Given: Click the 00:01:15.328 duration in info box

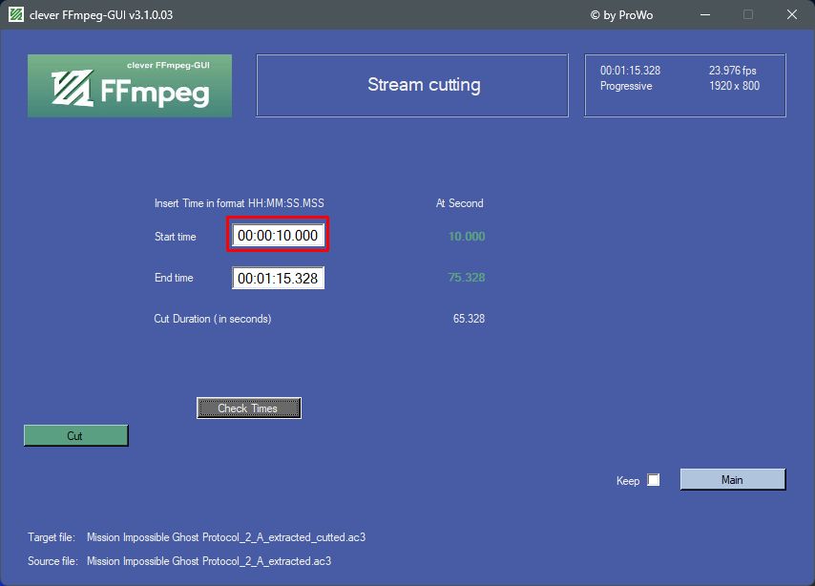Looking at the screenshot, I should pyautogui.click(x=630, y=71).
